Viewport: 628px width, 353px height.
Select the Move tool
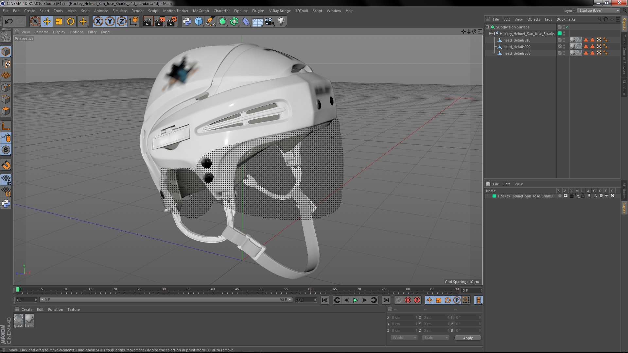click(x=47, y=22)
